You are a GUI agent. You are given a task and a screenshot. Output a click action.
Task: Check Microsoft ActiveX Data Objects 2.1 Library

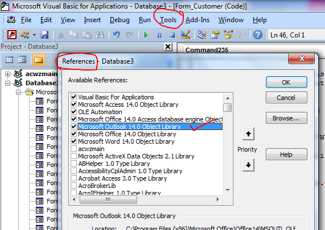(73, 156)
